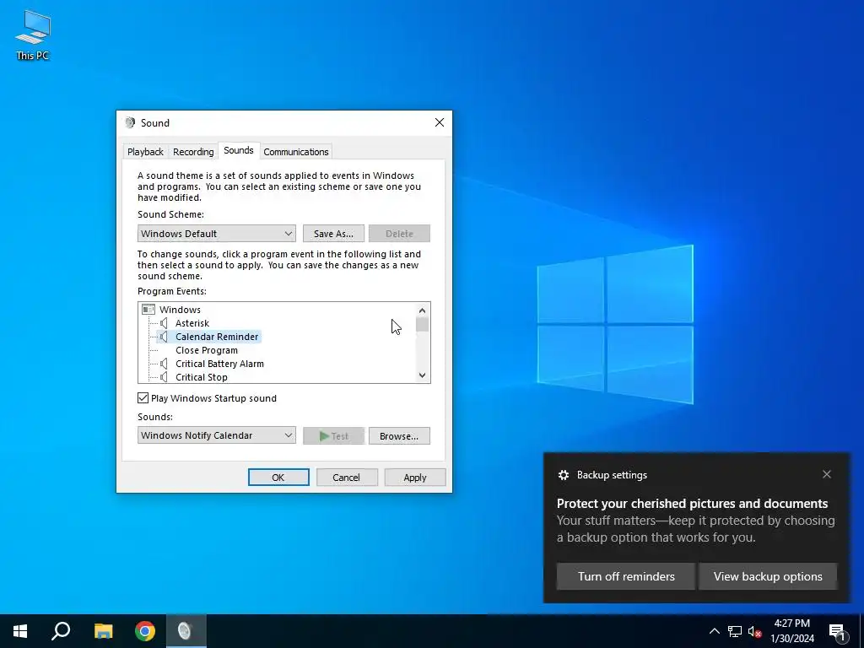Screen dimensions: 864x648
Task: Click the Sound app taskbar button
Action: point(186,631)
